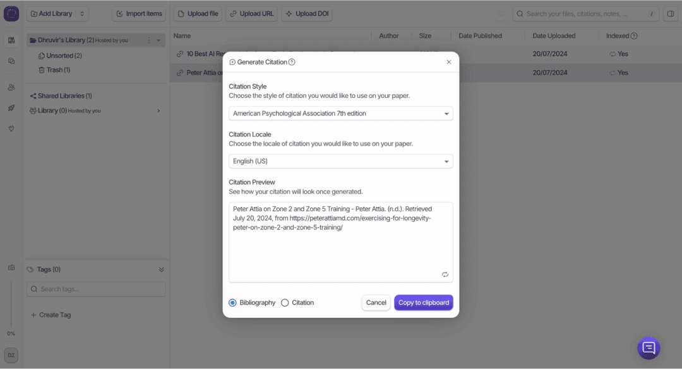This screenshot has width=682, height=369.
Task: Open the chat support bubble
Action: tap(649, 348)
